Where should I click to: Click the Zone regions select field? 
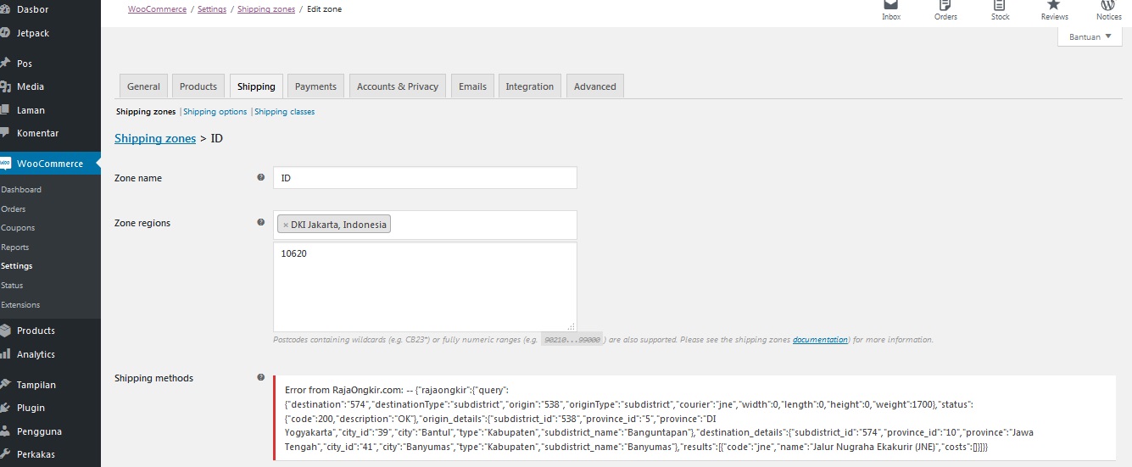425,225
